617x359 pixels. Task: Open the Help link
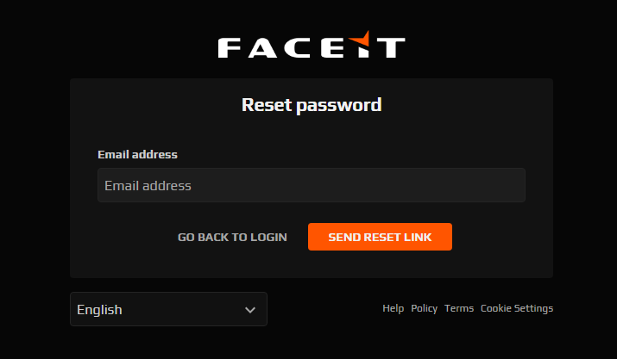[x=393, y=308]
